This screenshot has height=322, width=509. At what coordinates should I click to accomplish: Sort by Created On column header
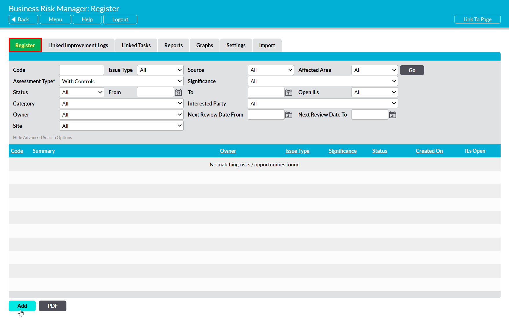pos(429,151)
